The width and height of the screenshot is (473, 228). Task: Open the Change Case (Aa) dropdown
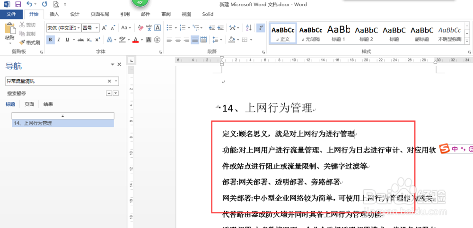click(x=126, y=28)
